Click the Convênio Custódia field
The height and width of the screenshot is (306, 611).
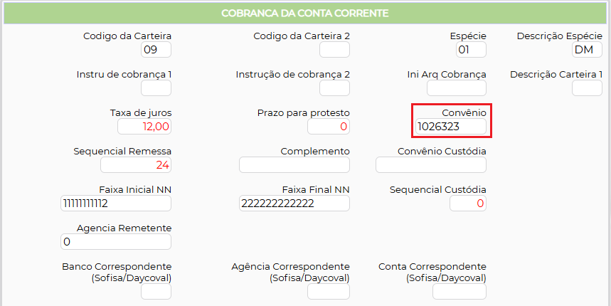click(x=431, y=165)
